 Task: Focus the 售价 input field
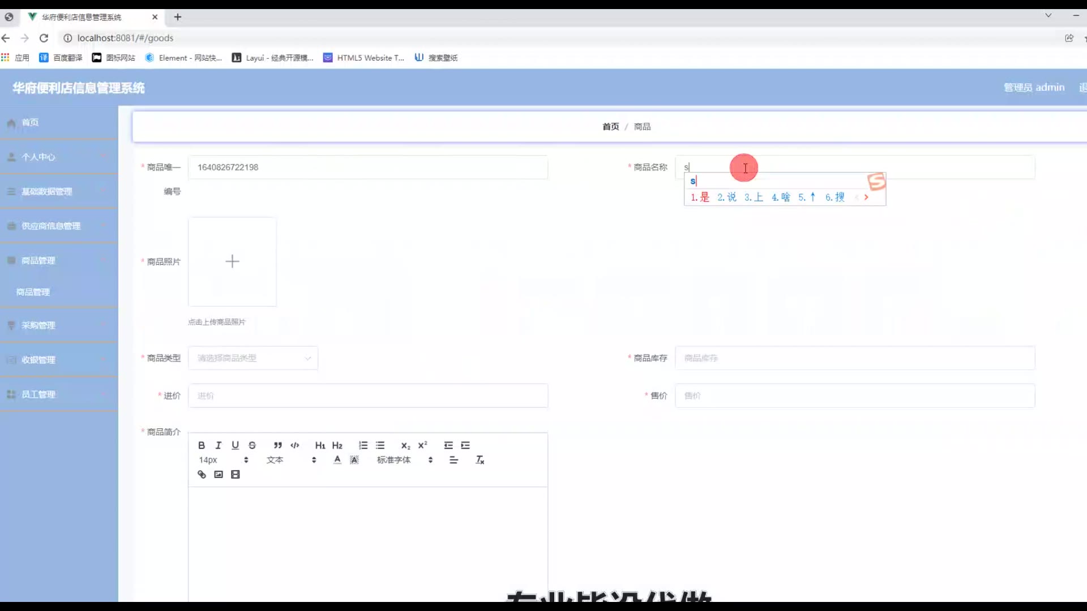(x=855, y=396)
